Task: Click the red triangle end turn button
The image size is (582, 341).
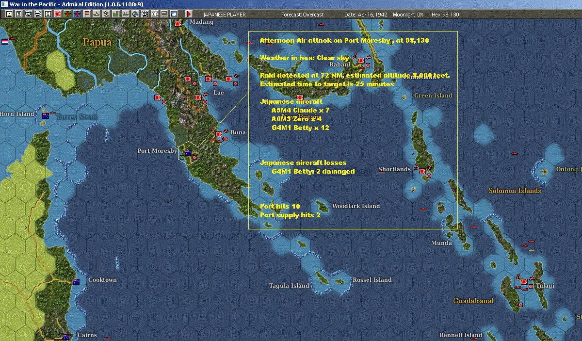Action: pos(189,14)
